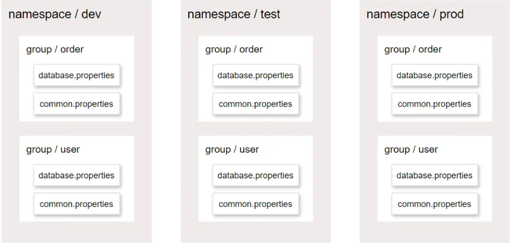
Task: Click database.properties in dev order group
Action: click(76, 76)
